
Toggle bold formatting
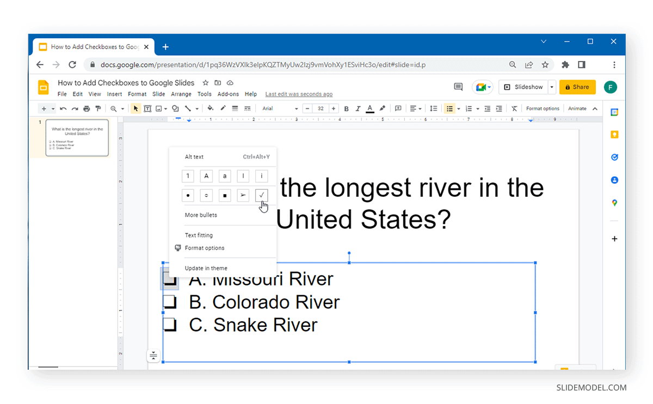tap(346, 108)
